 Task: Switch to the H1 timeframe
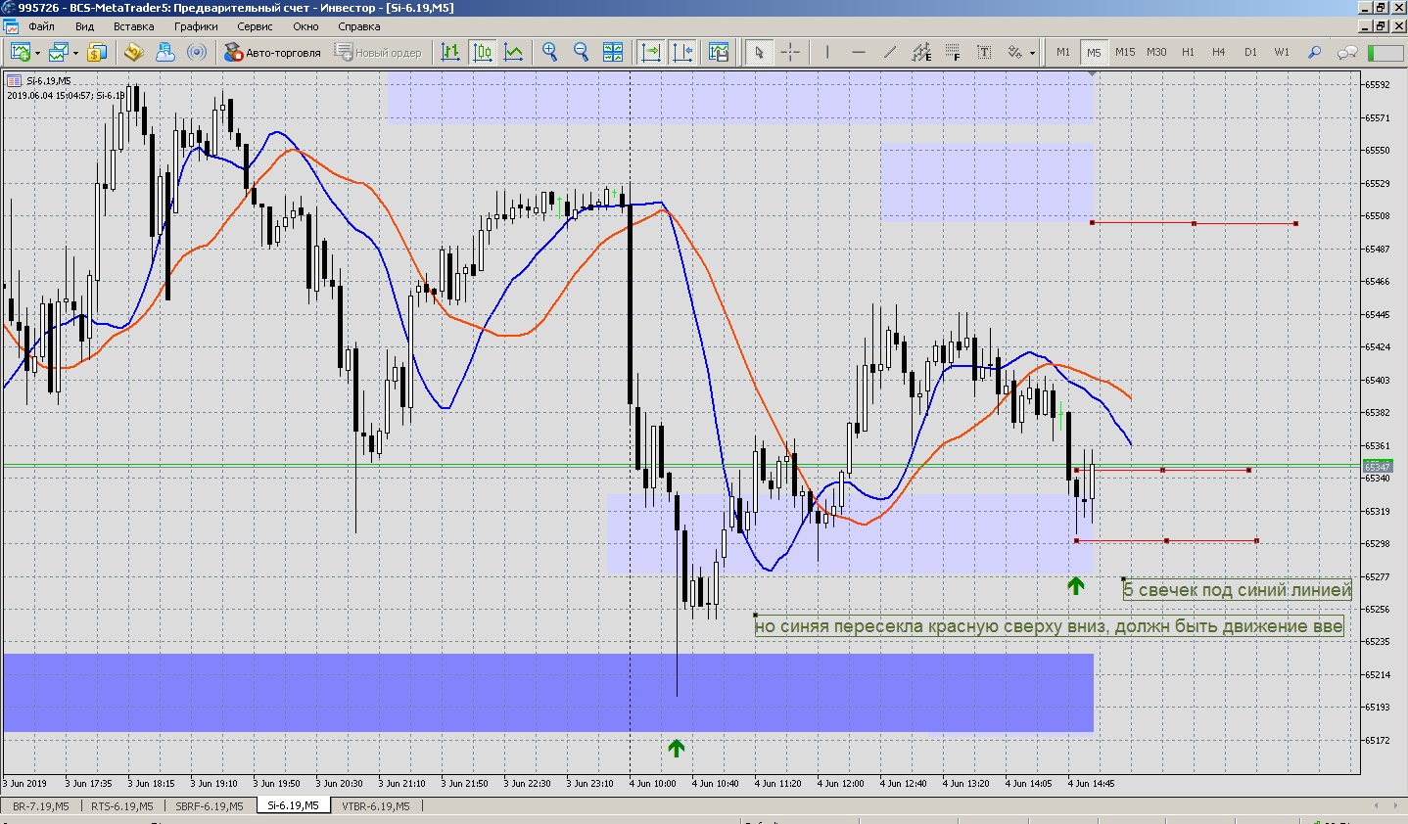(1188, 53)
